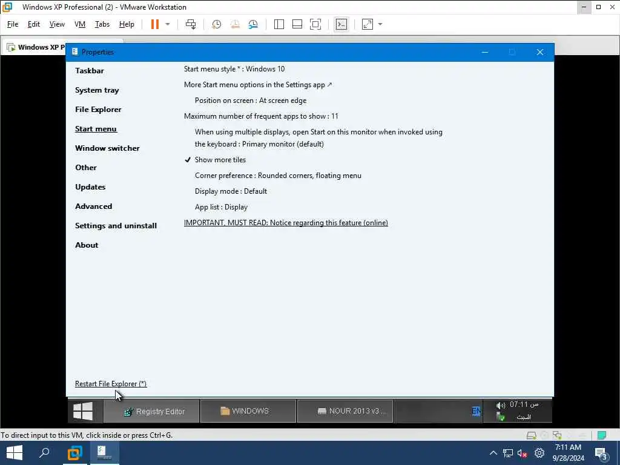The height and width of the screenshot is (465, 620).
Task: Change the multiple displays Start monitor option
Action: (x=318, y=138)
